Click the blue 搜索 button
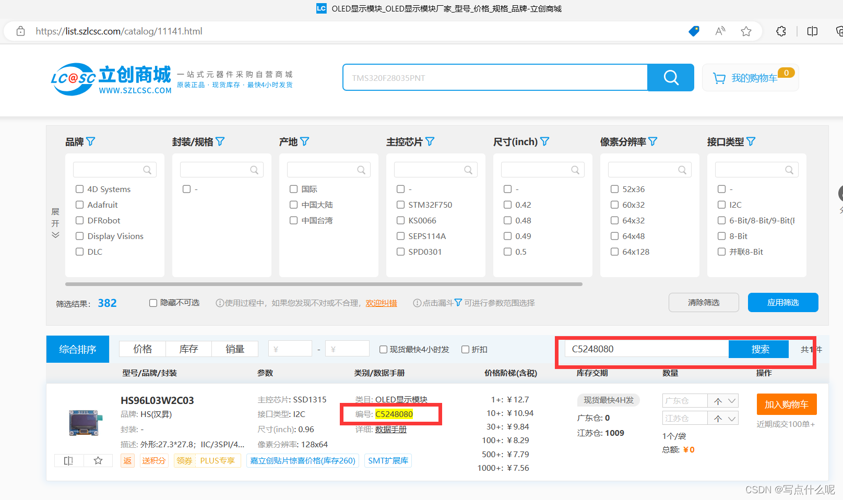The image size is (843, 500). pos(760,349)
